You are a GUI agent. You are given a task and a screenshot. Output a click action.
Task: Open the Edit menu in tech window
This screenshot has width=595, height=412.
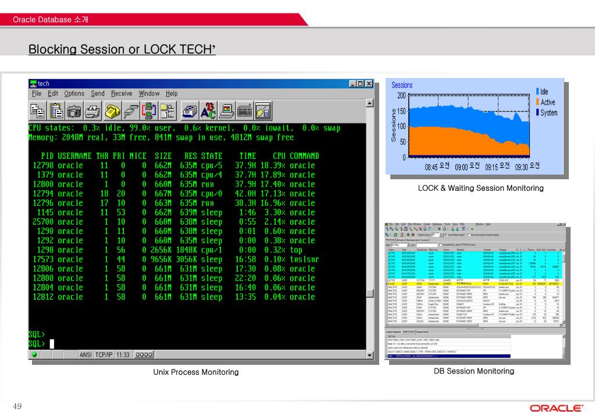tap(53, 94)
